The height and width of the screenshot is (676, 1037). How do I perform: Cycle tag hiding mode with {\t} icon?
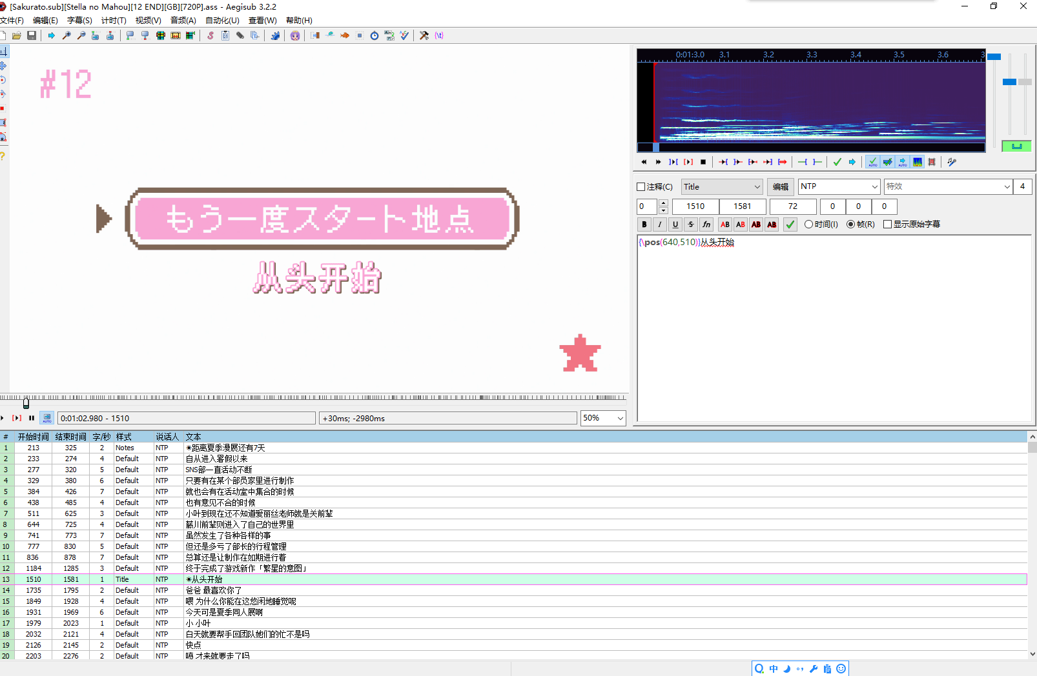tap(439, 35)
